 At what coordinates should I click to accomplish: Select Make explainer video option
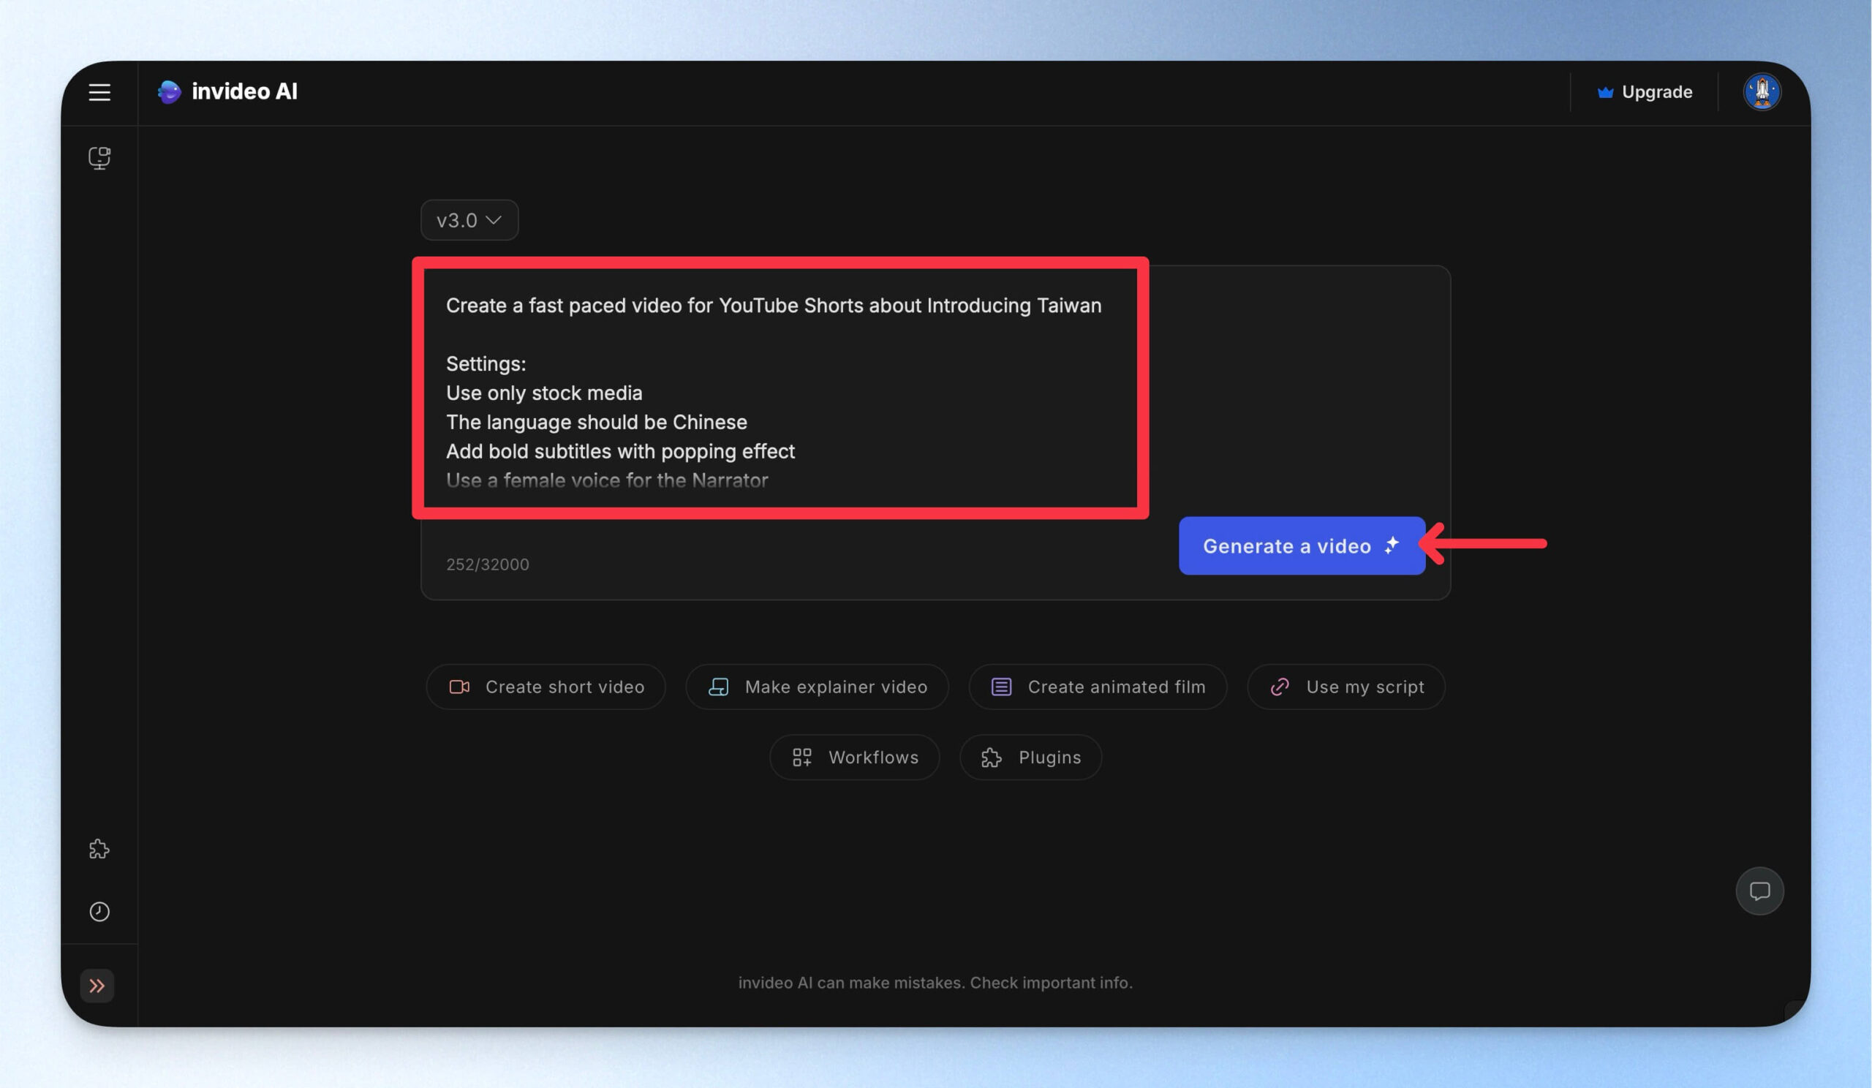point(817,687)
